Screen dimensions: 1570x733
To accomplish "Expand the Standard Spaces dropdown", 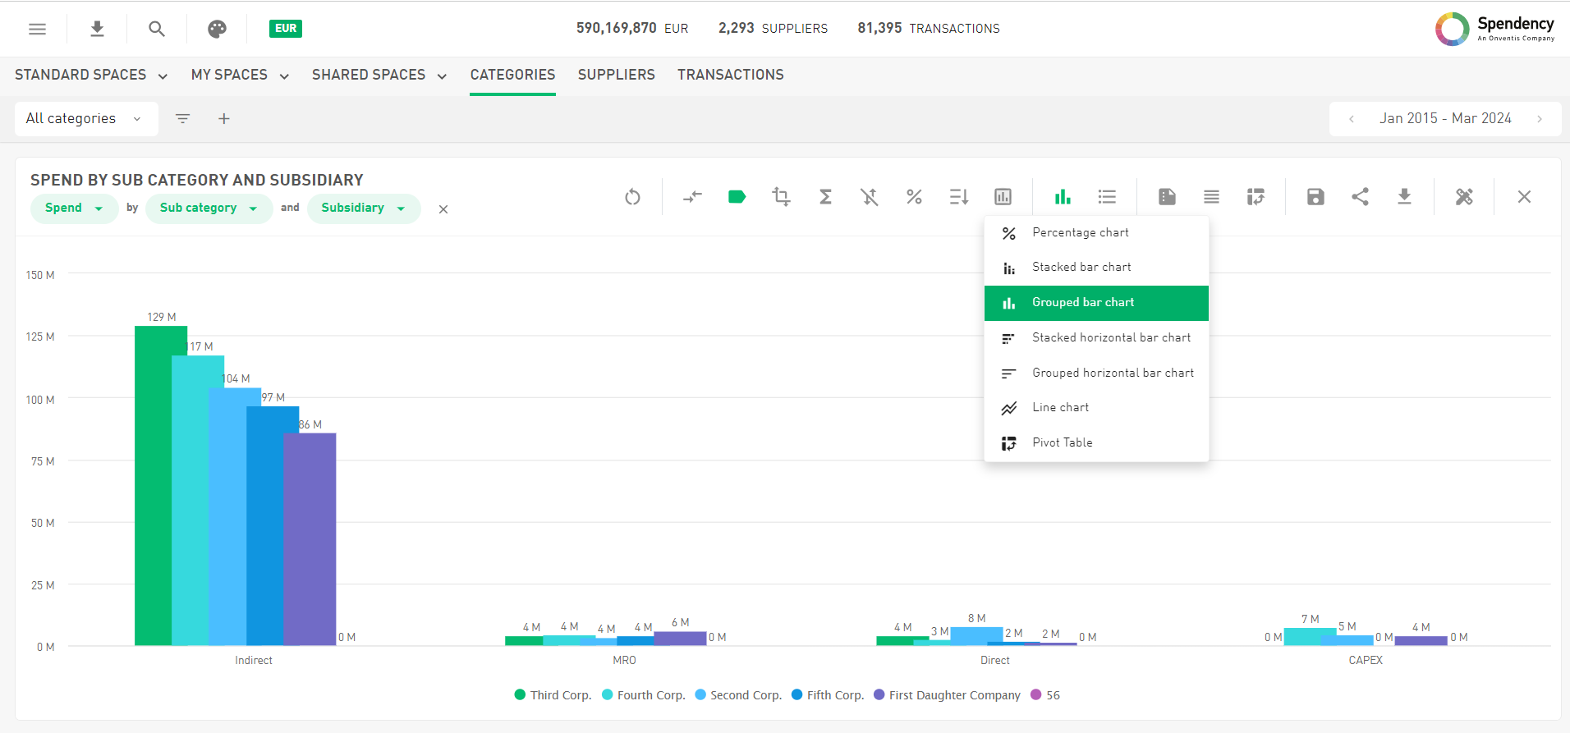I will (x=91, y=76).
